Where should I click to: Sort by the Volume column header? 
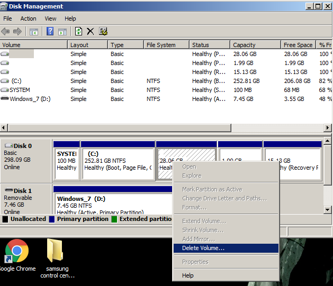[x=33, y=45]
